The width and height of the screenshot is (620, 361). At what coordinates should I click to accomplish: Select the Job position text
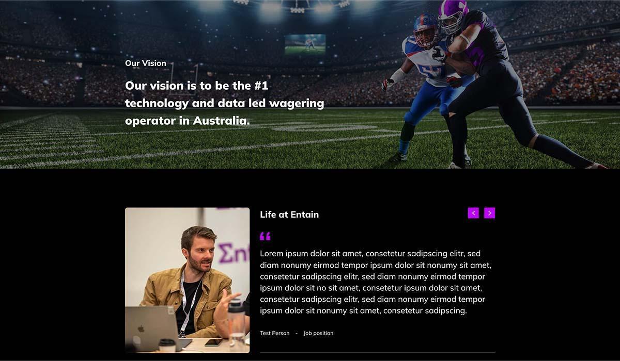319,333
